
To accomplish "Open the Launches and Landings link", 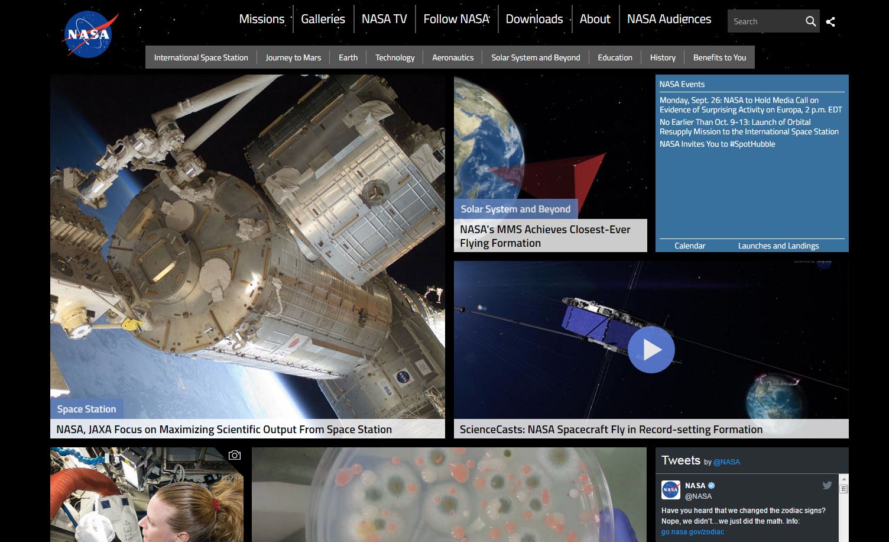I will [778, 246].
